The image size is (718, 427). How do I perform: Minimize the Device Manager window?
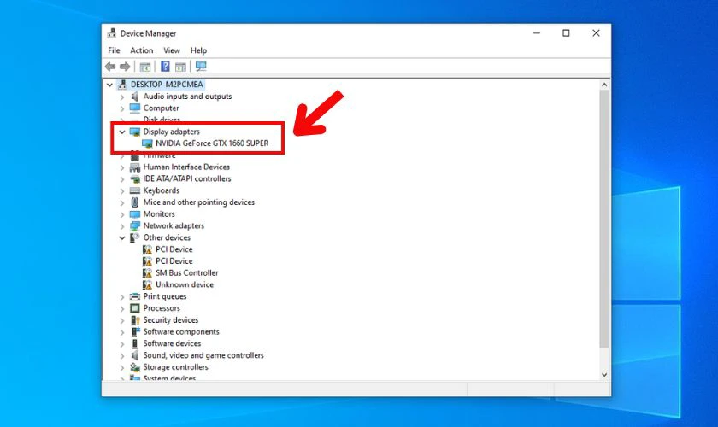(x=537, y=33)
